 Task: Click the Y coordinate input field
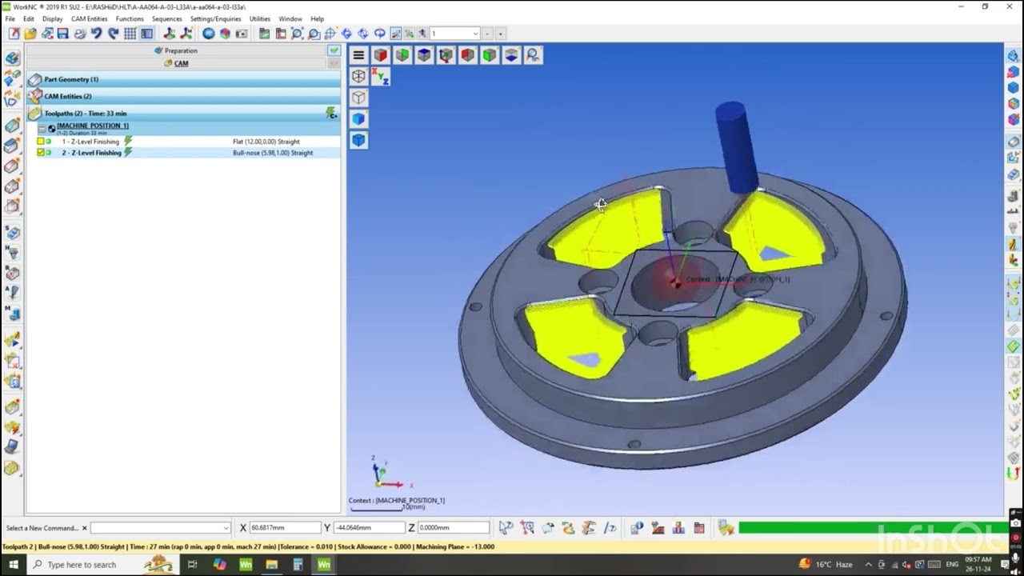coord(369,528)
